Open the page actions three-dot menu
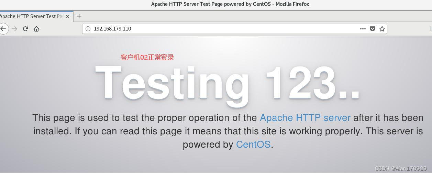 (363, 29)
